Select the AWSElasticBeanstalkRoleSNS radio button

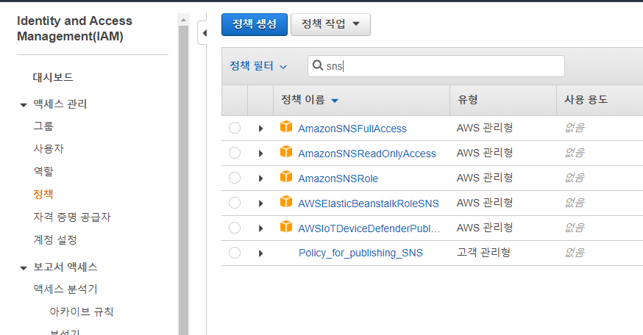235,203
